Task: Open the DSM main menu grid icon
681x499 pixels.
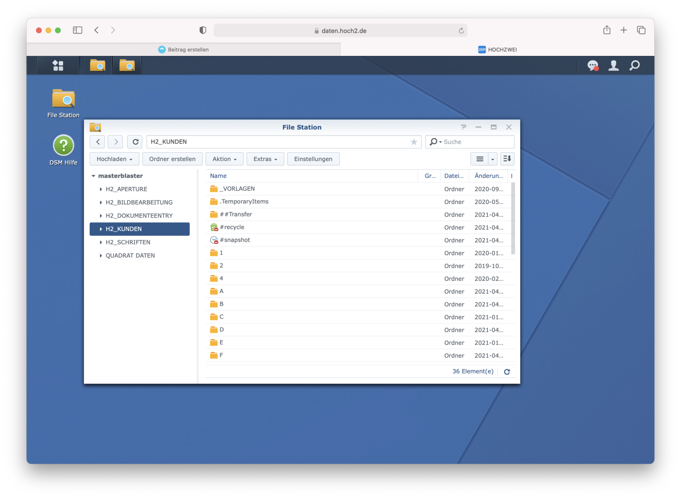Action: pos(58,66)
